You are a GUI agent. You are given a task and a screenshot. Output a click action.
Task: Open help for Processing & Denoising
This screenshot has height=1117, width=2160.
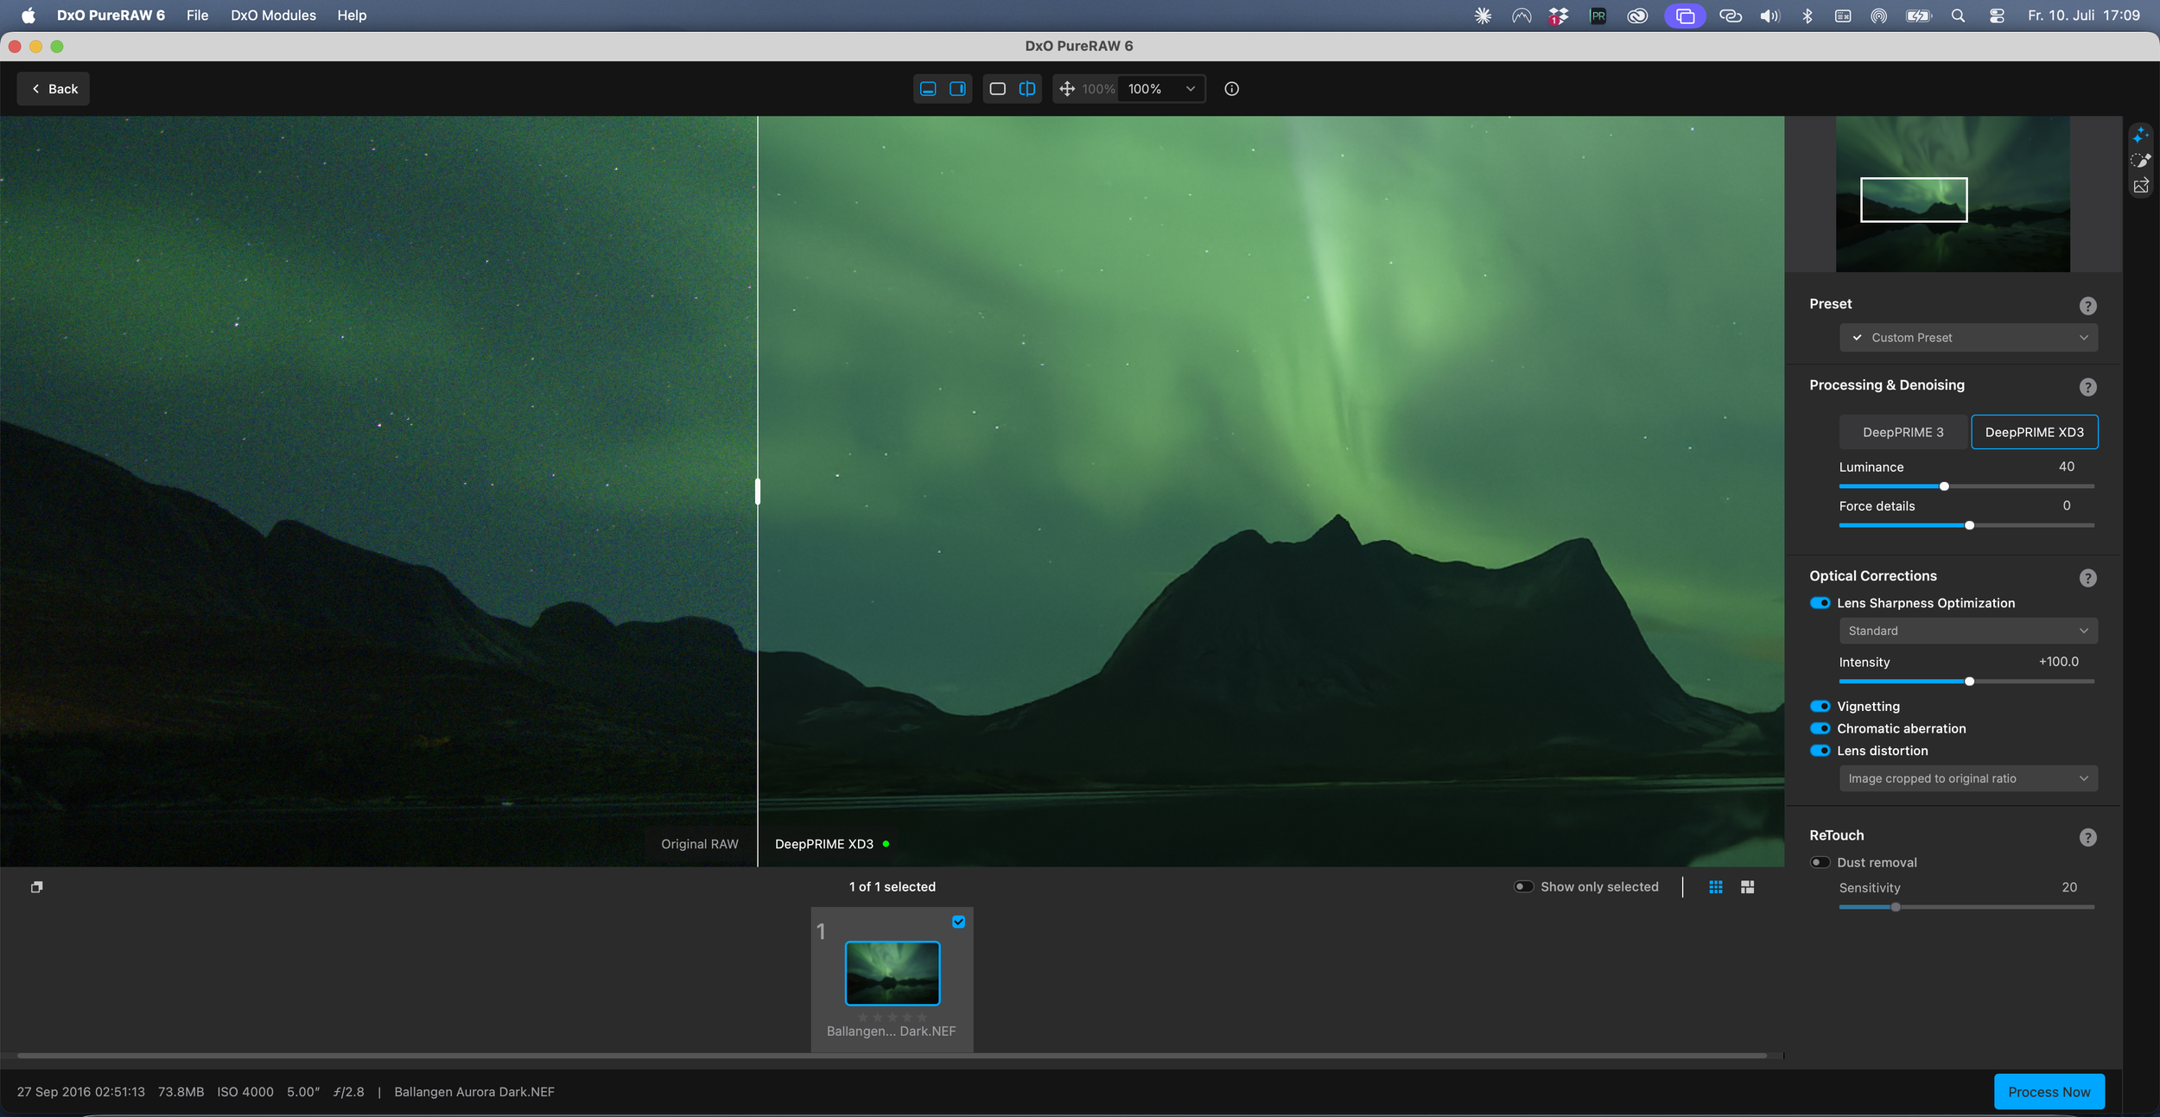[x=2087, y=387]
